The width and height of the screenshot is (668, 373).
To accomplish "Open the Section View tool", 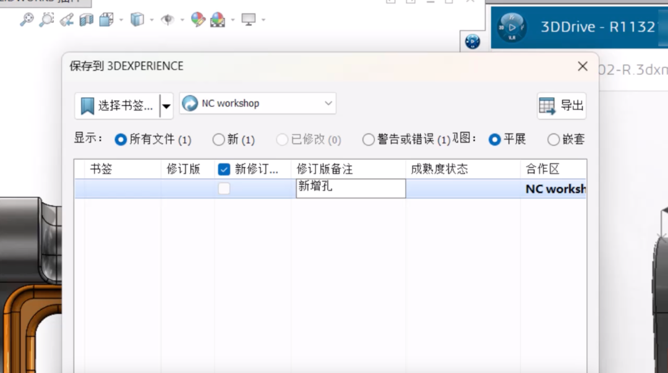I will pyautogui.click(x=86, y=20).
